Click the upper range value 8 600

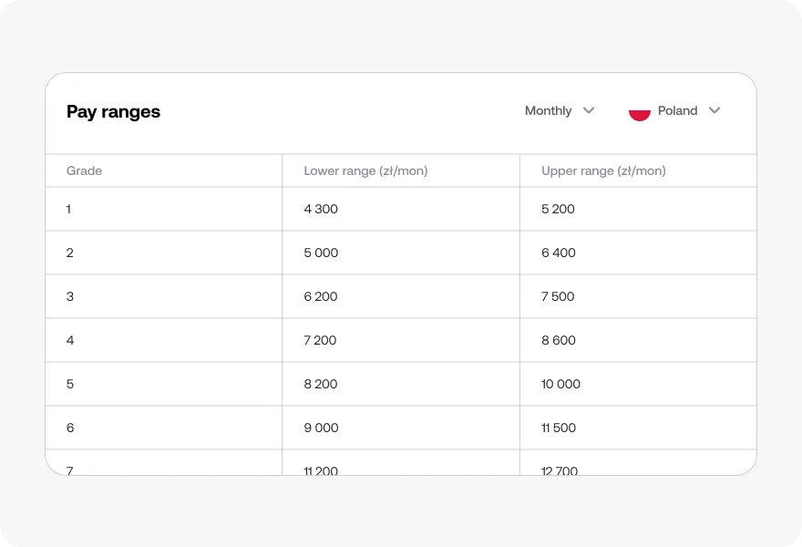(559, 340)
